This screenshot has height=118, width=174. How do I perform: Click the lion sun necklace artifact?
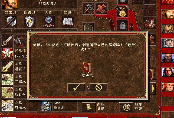pos(122,11)
